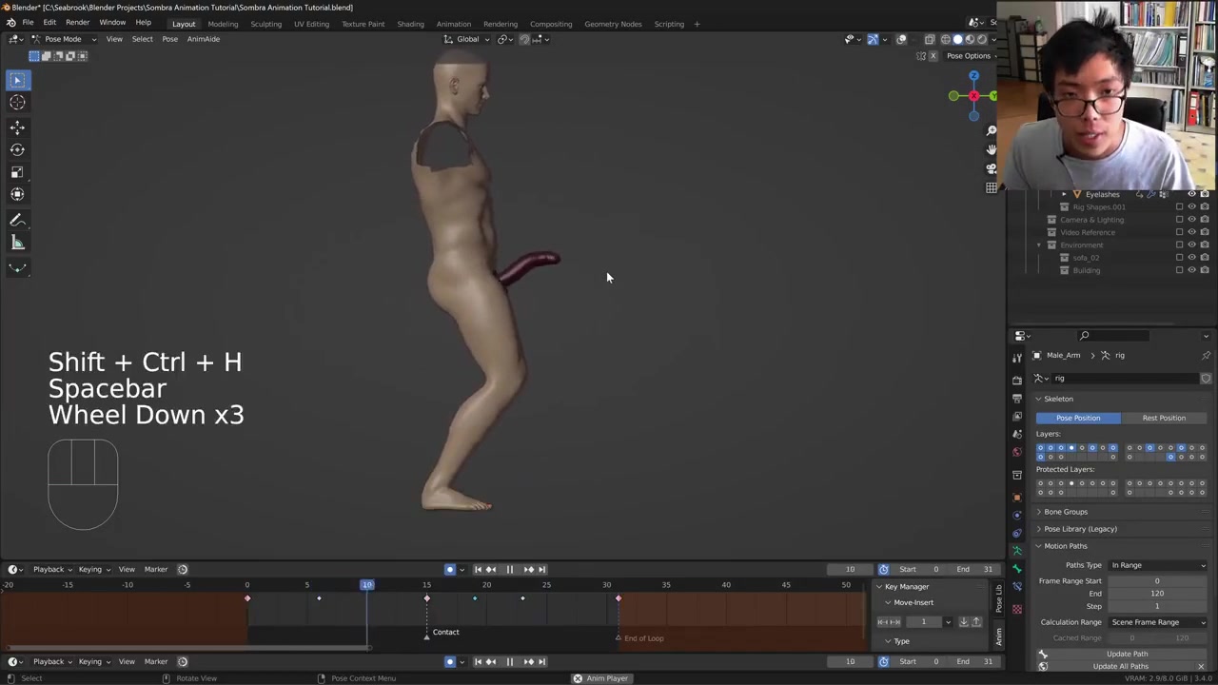Pin the properties context for rig

(x=1206, y=356)
